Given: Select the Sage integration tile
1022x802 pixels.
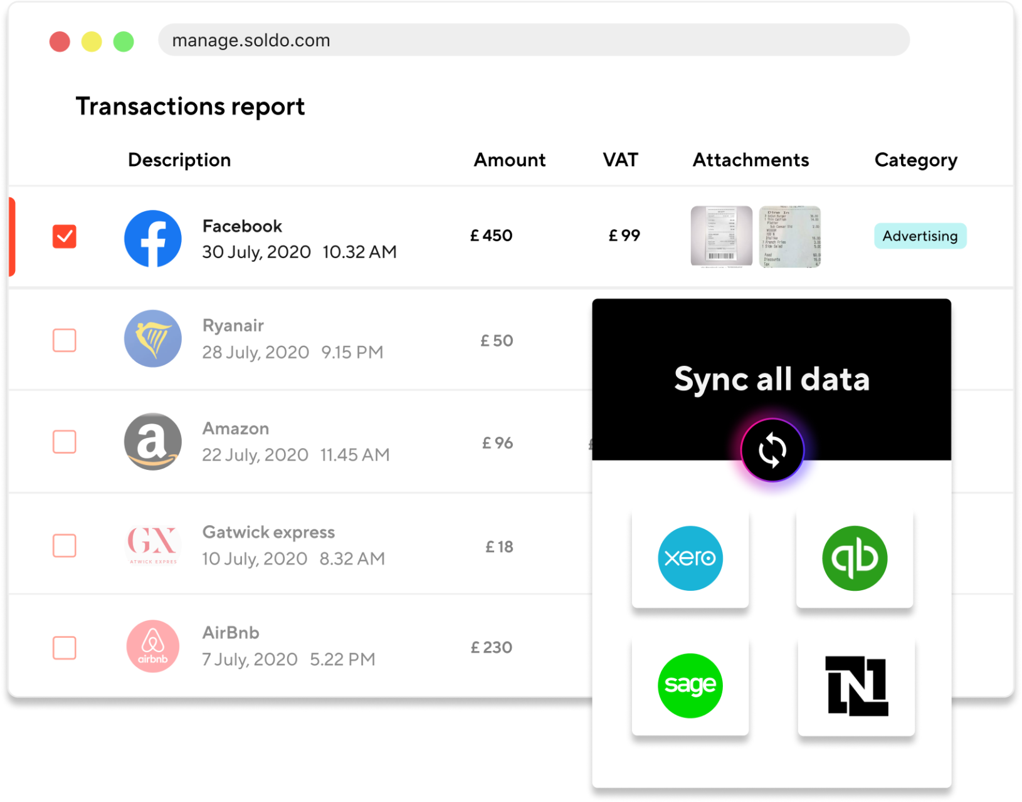Looking at the screenshot, I should (690, 686).
